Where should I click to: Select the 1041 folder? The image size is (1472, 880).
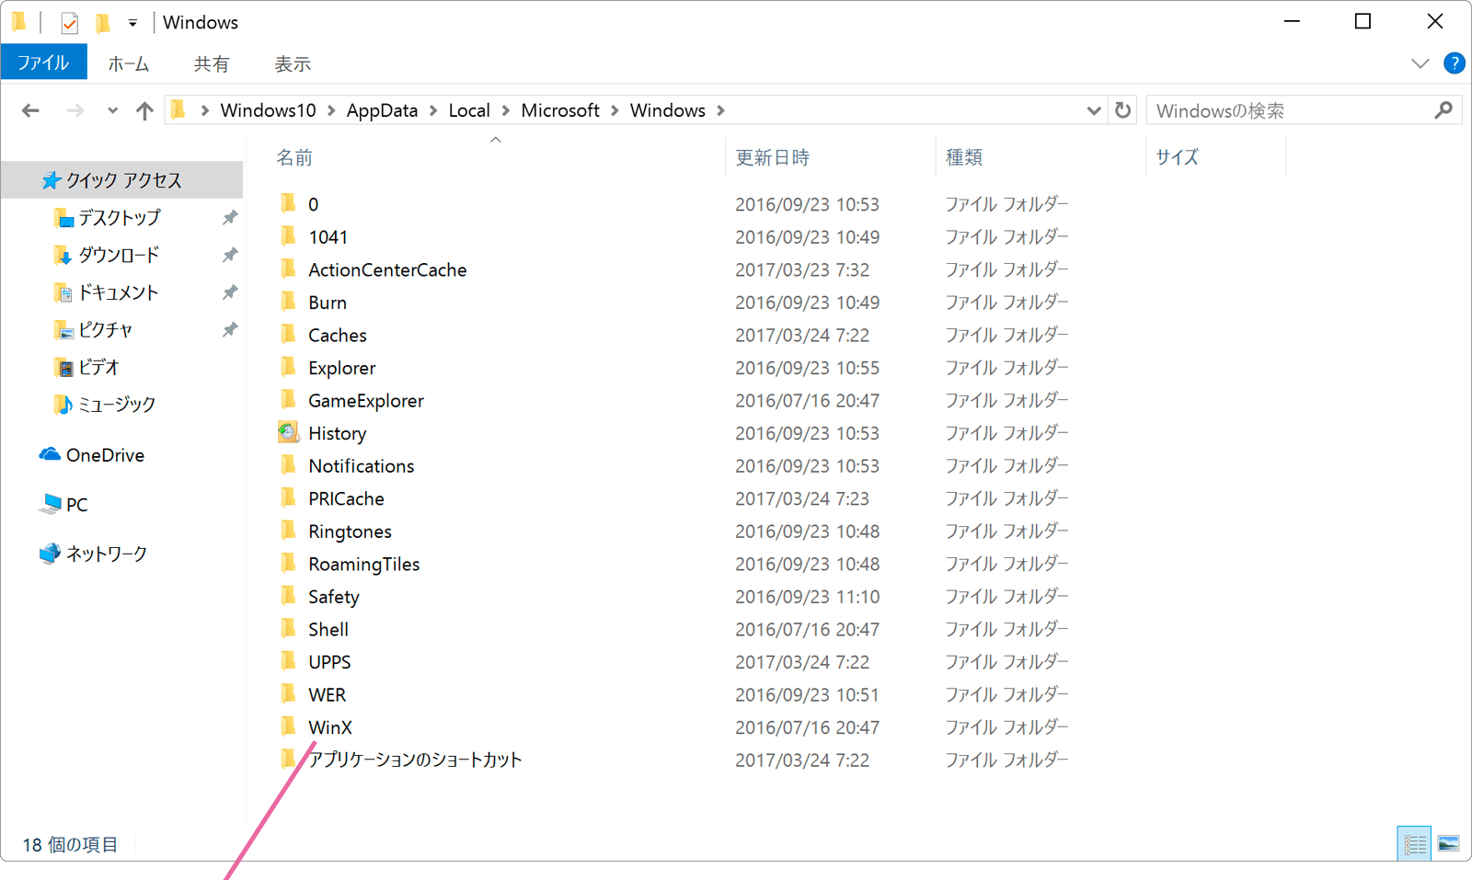click(x=328, y=237)
